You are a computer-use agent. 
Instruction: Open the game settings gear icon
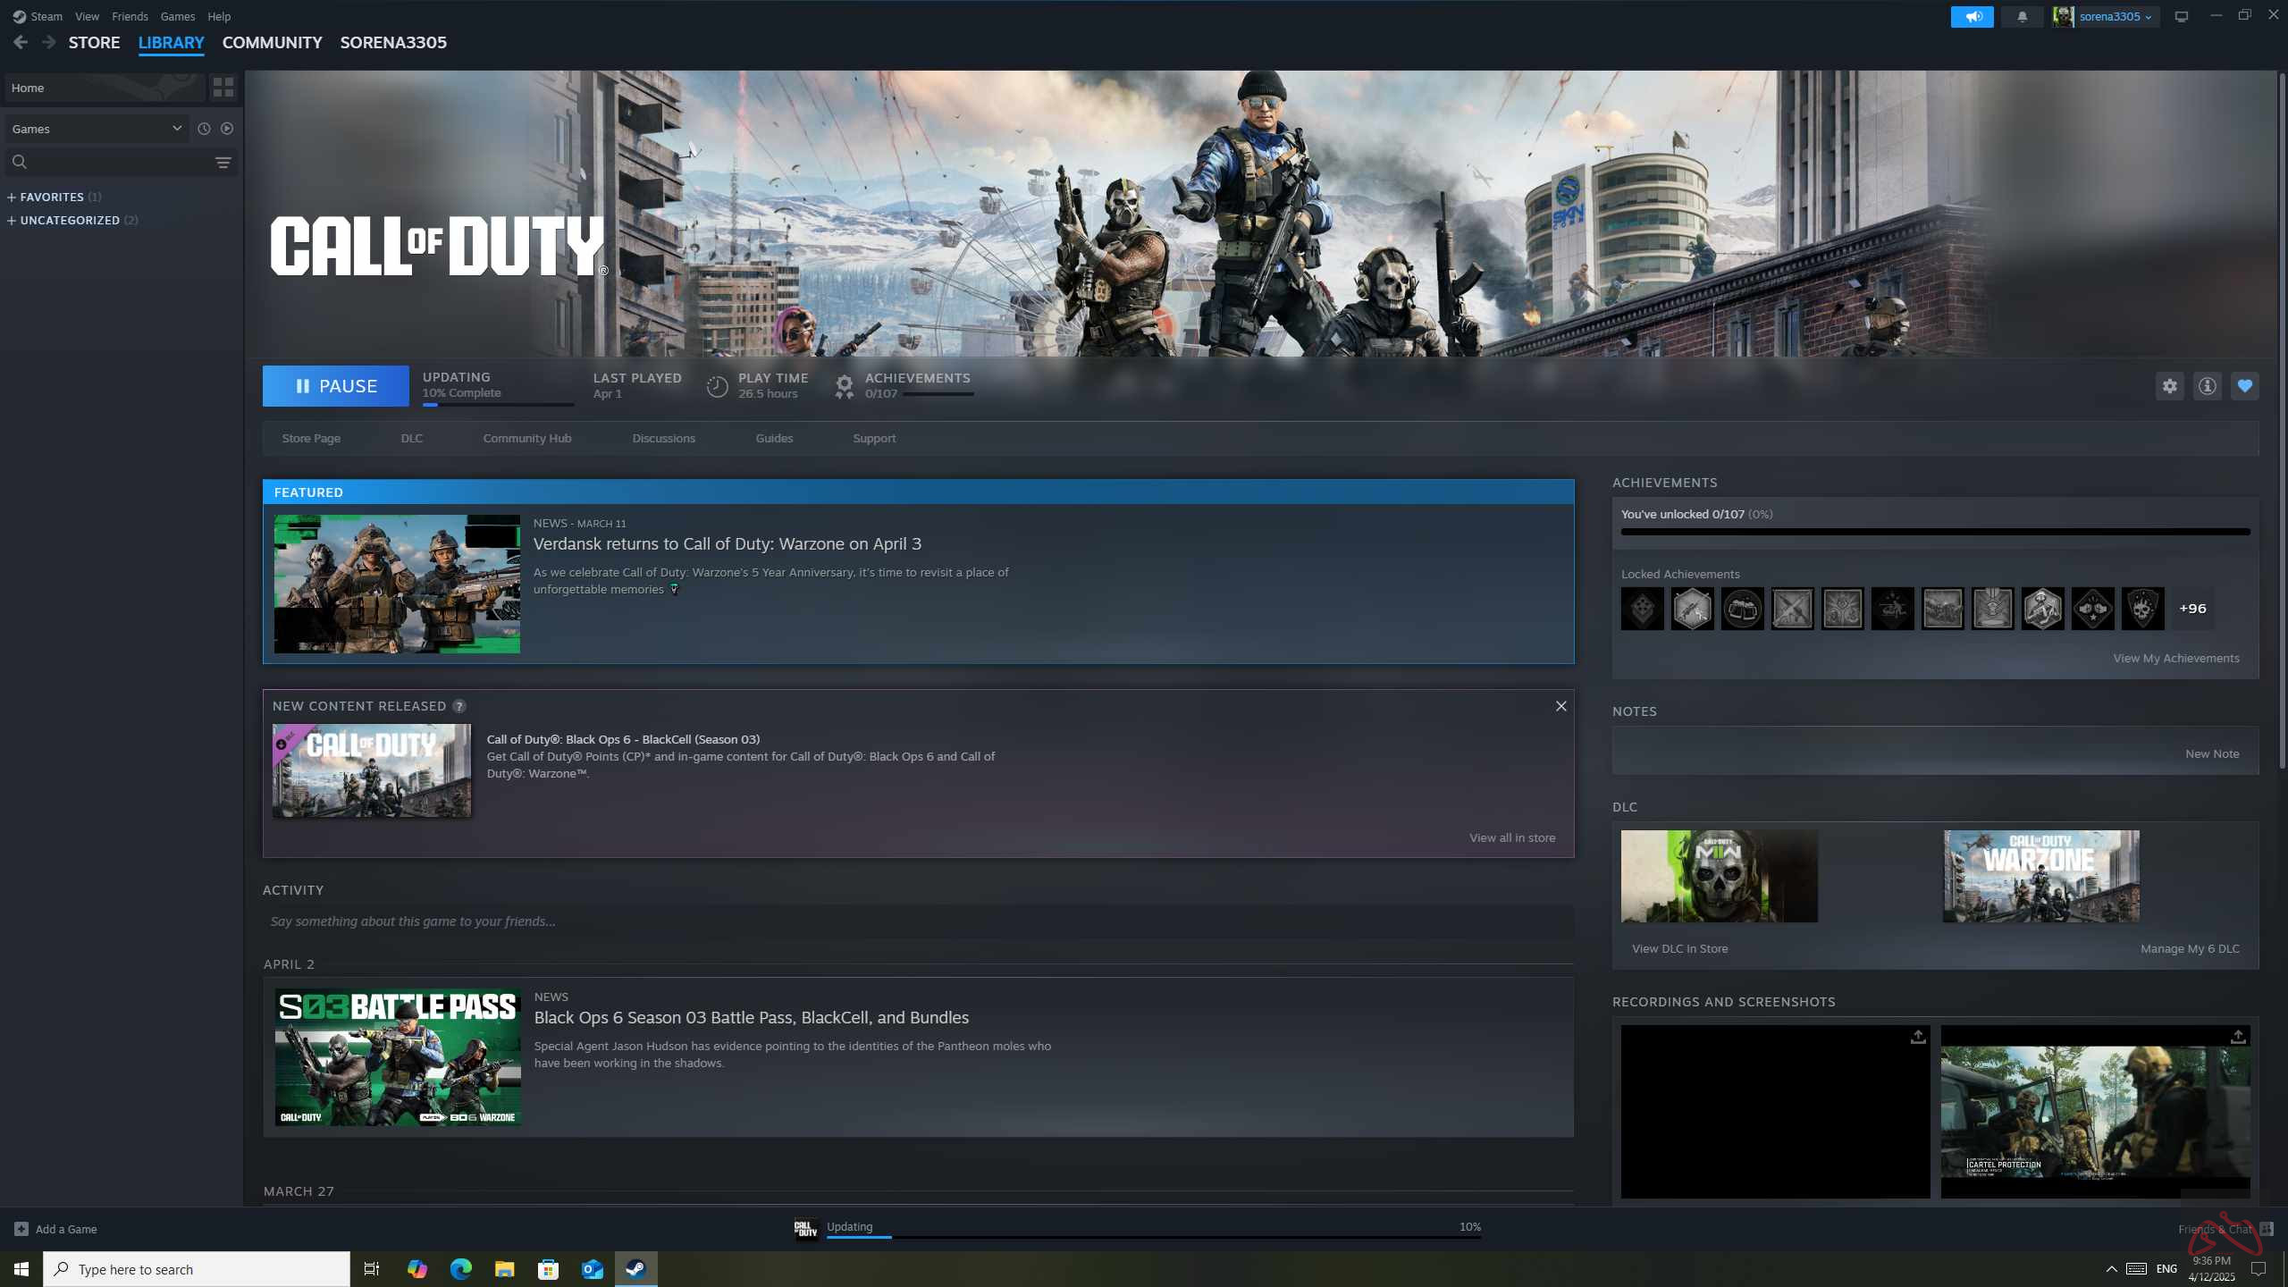2171,385
